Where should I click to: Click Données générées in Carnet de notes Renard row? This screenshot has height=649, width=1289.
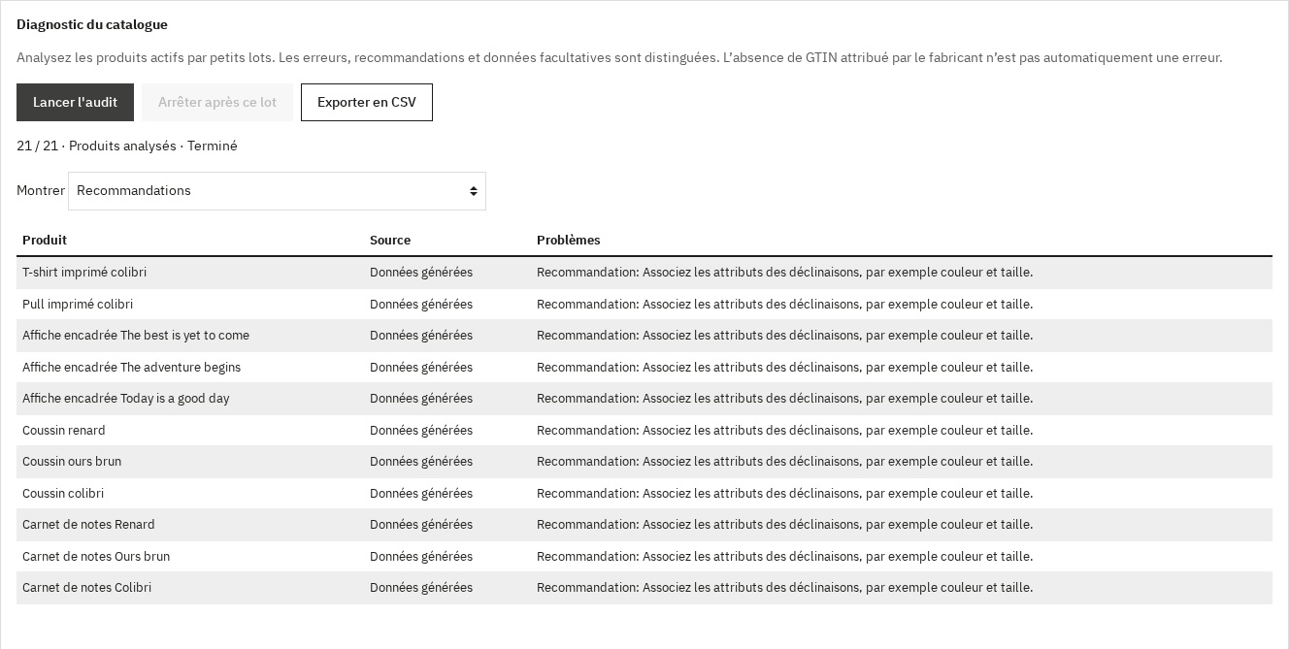421,525
